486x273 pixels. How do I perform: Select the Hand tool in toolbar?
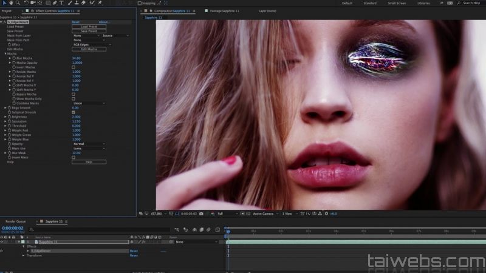pyautogui.click(x=10, y=3)
